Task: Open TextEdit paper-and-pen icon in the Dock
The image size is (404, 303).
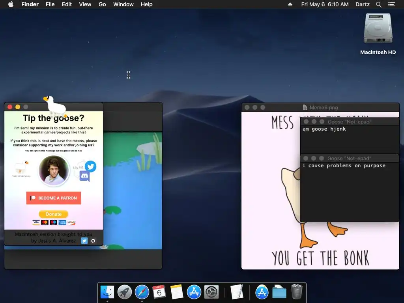Action: tap(237, 292)
